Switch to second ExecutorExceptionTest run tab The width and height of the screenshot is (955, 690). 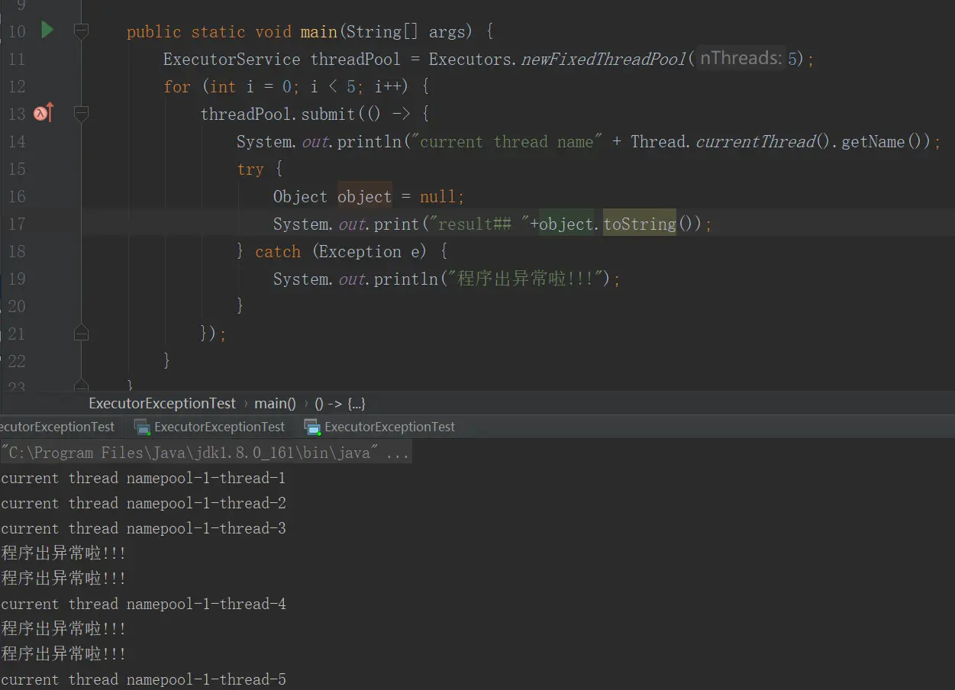point(209,427)
